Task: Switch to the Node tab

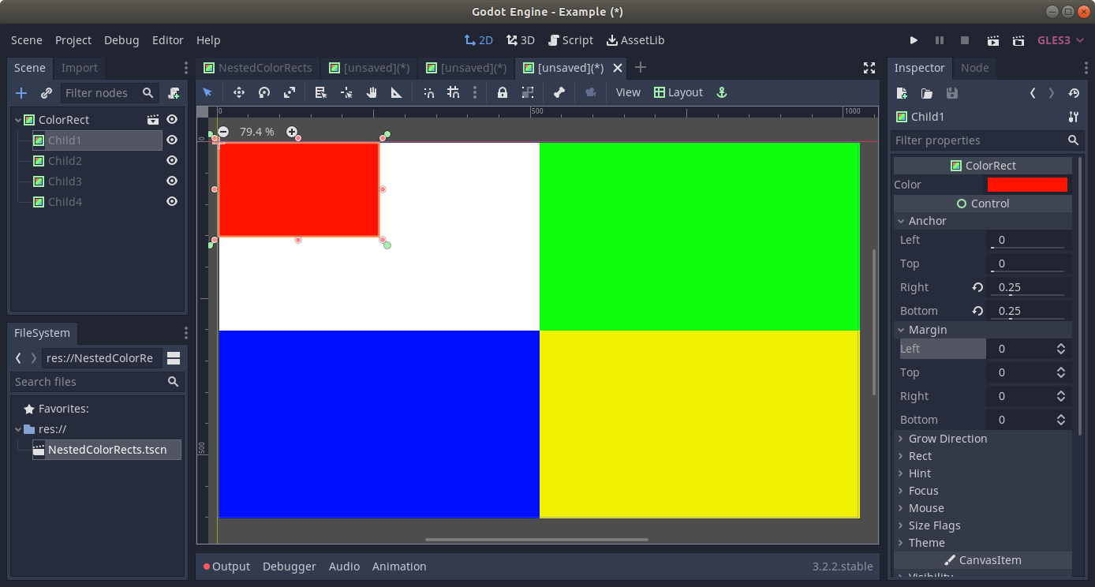Action: pyautogui.click(x=974, y=68)
